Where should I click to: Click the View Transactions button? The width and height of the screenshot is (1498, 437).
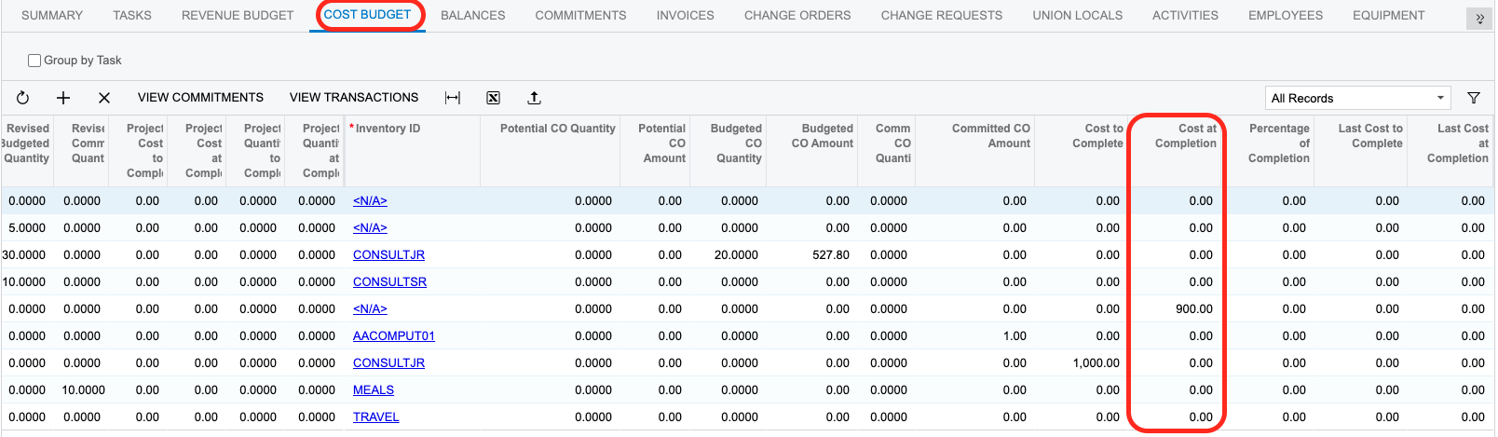pyautogui.click(x=354, y=98)
